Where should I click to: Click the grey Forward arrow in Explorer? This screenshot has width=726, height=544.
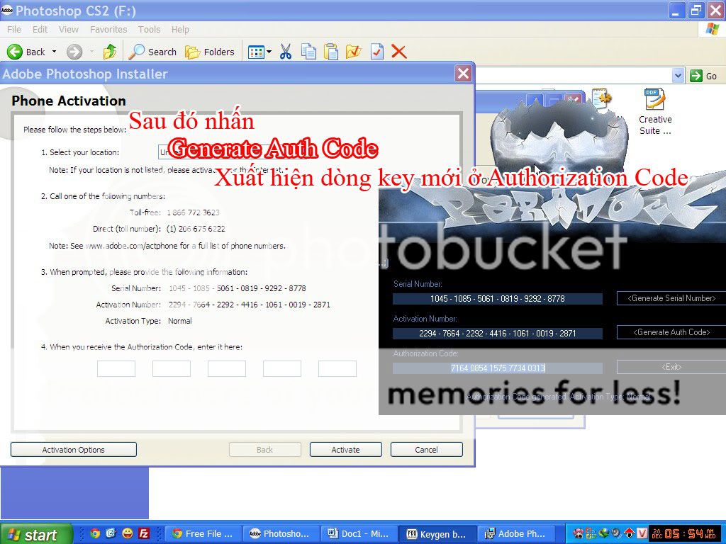[74, 52]
